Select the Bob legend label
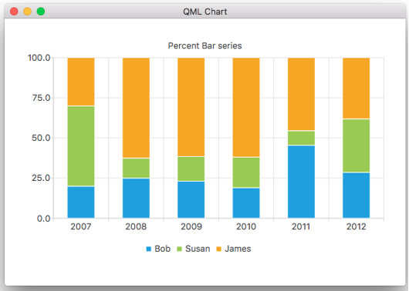Screen dimensions: 409x291 (x=163, y=249)
